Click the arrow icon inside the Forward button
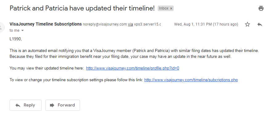The height and width of the screenshot is (120, 270). (x=52, y=105)
